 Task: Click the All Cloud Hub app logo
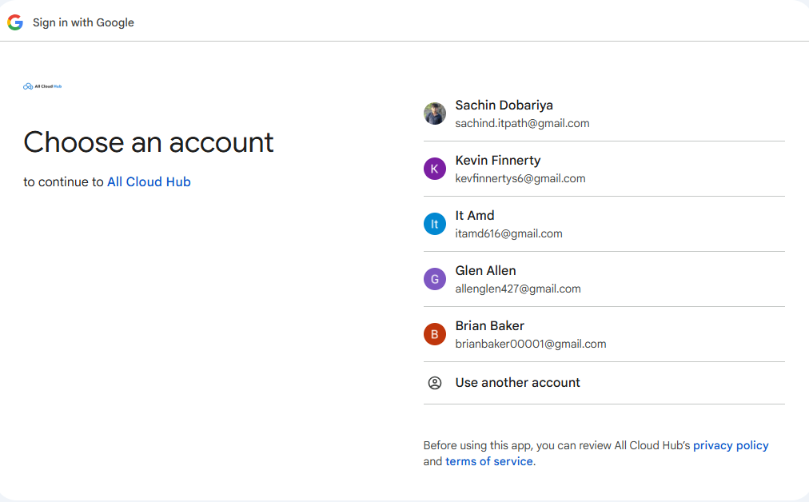point(42,86)
